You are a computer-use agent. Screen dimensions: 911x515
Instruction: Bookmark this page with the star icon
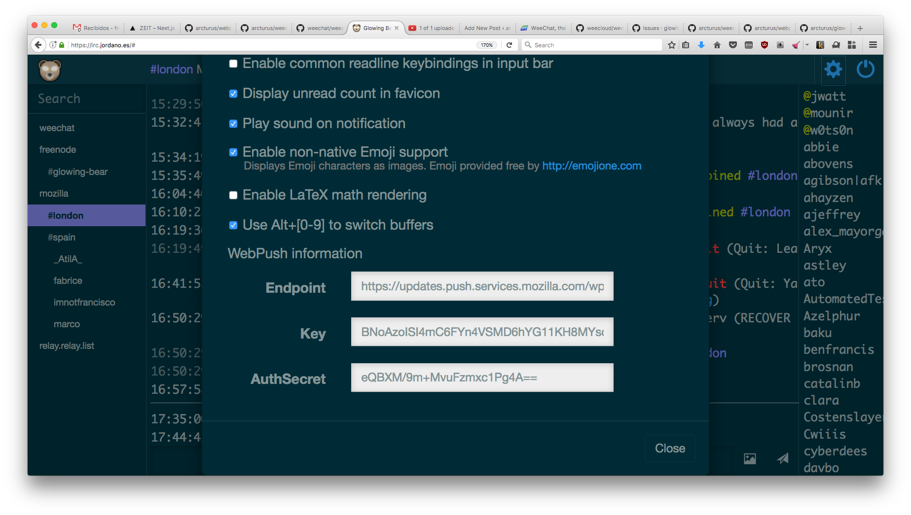[671, 45]
